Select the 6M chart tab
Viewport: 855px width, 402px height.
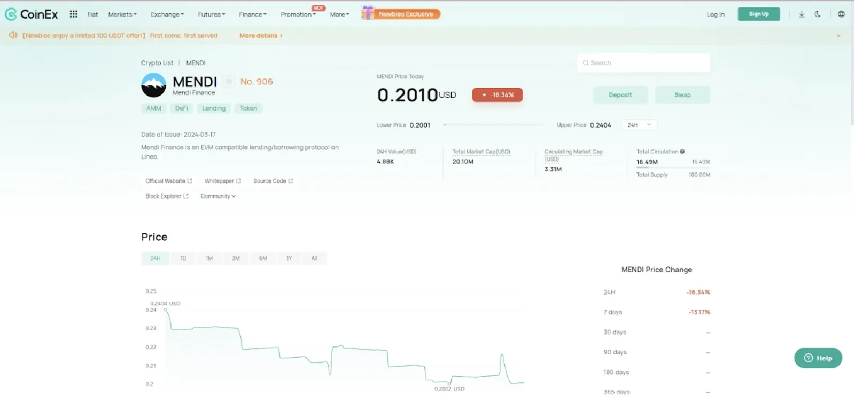pyautogui.click(x=263, y=258)
